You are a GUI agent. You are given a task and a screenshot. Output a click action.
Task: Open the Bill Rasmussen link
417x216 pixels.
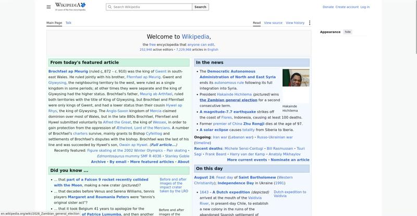(280, 149)
